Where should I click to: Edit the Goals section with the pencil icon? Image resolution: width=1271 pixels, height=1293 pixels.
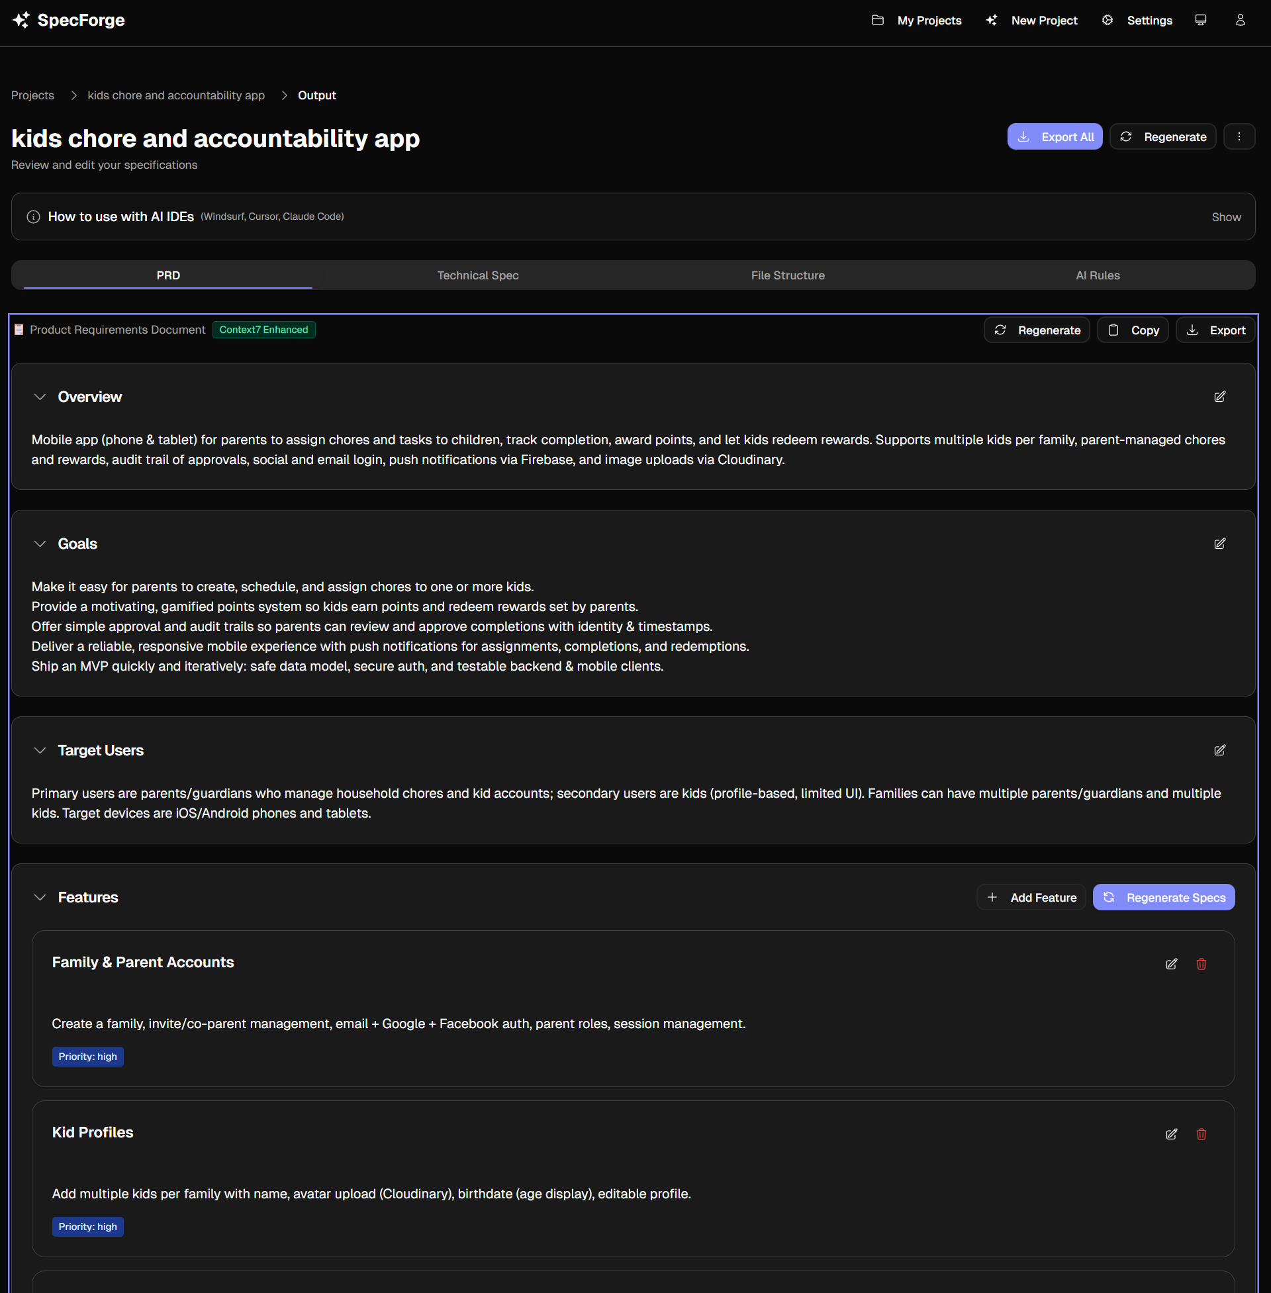pos(1219,543)
